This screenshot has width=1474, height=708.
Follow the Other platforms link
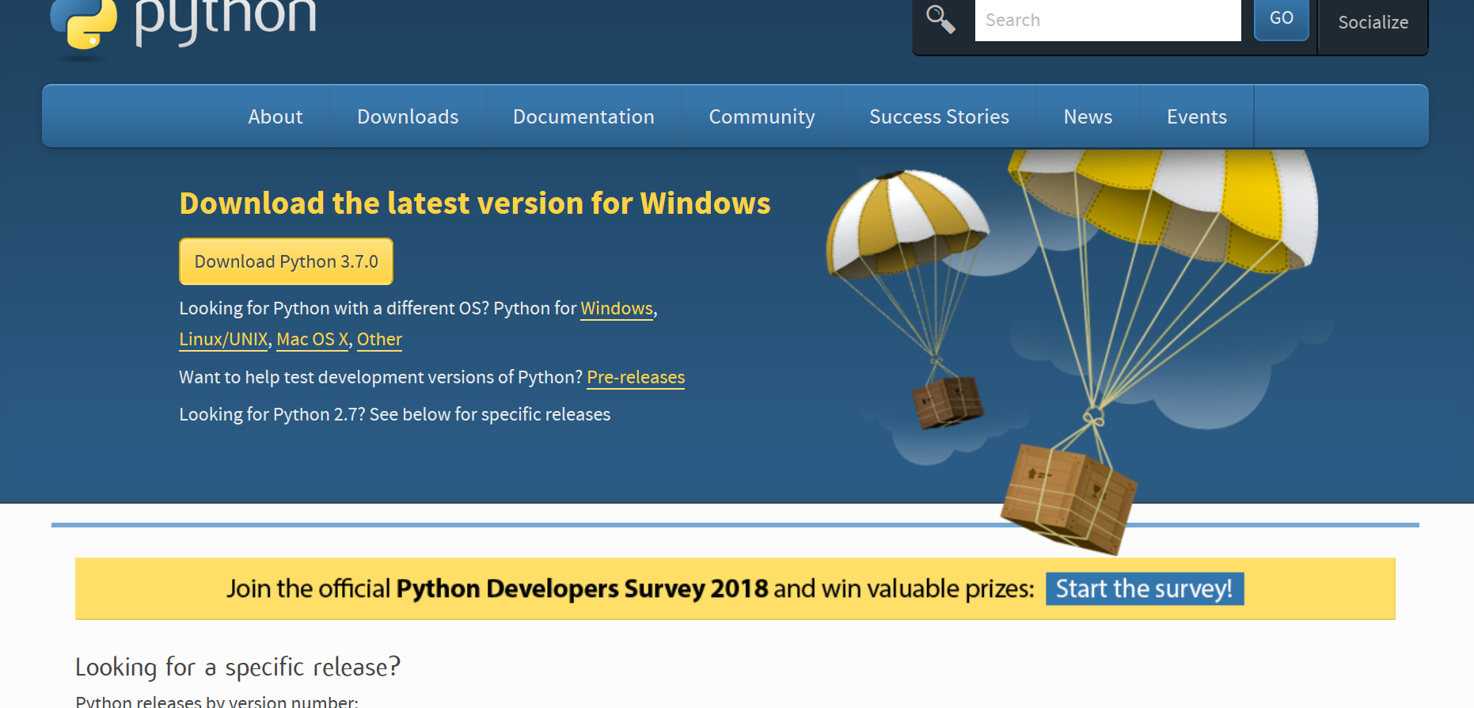click(379, 340)
